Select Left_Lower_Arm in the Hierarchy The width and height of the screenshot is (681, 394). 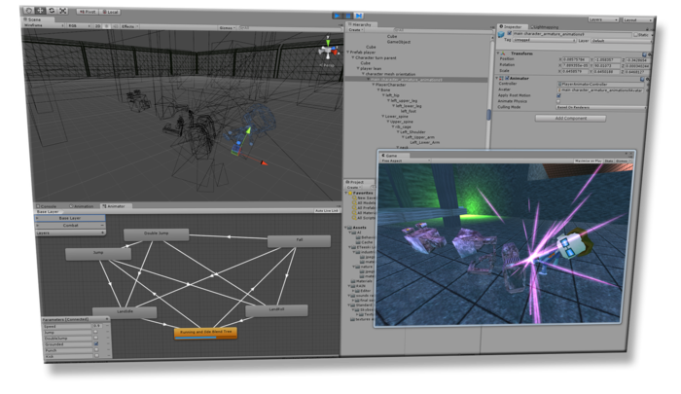click(424, 142)
